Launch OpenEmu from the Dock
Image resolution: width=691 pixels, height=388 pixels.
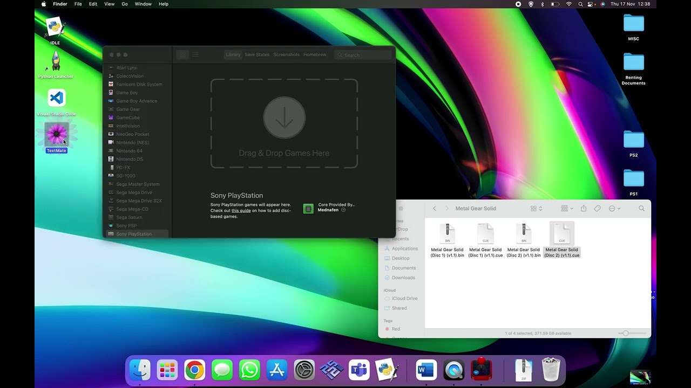(481, 370)
